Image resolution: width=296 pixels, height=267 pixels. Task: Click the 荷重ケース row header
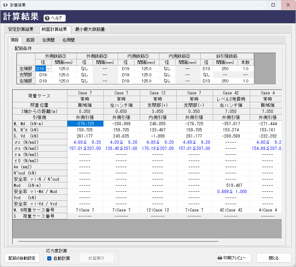(40, 96)
